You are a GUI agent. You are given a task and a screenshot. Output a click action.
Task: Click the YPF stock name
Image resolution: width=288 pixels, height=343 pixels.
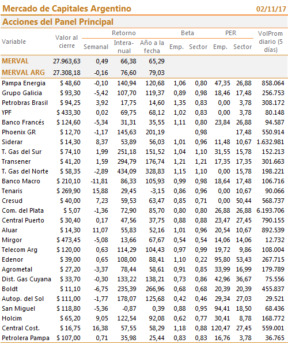(x=6, y=112)
